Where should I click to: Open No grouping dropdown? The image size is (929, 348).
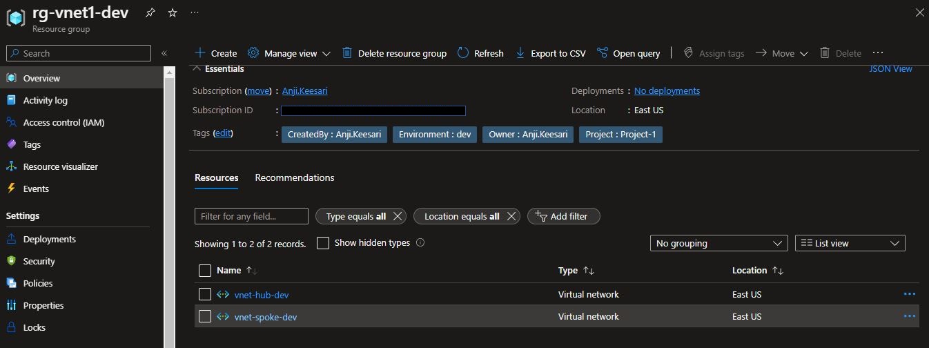[718, 243]
